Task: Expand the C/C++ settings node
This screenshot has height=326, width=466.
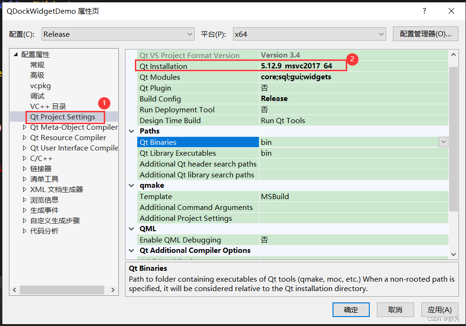Action: 25,158
